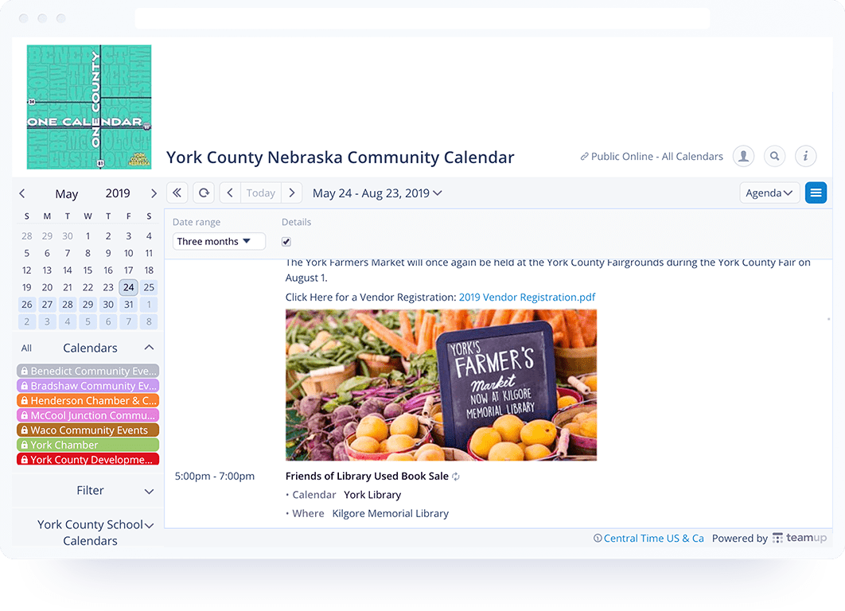The image size is (845, 611).
Task: Select May 27 in the mini calendar
Action: coord(48,305)
